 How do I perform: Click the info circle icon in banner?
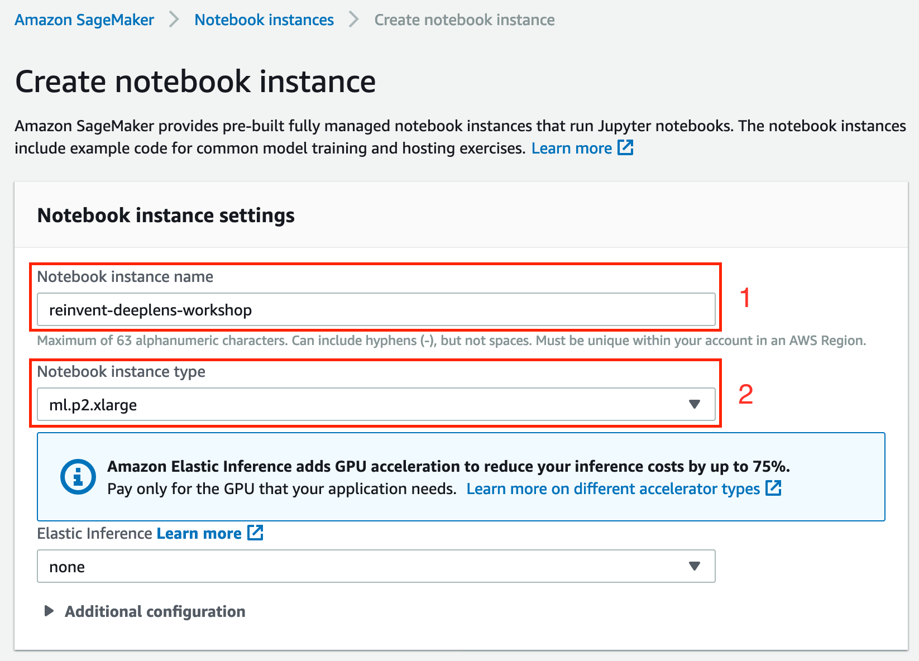tap(78, 477)
